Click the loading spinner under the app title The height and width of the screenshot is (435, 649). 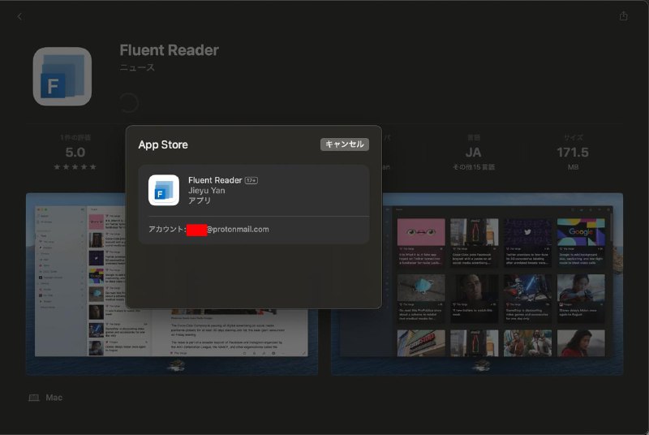click(128, 103)
